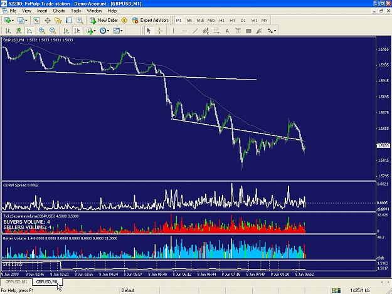Open the Charts menu
This screenshot has height=294, width=392.
tap(59, 11)
